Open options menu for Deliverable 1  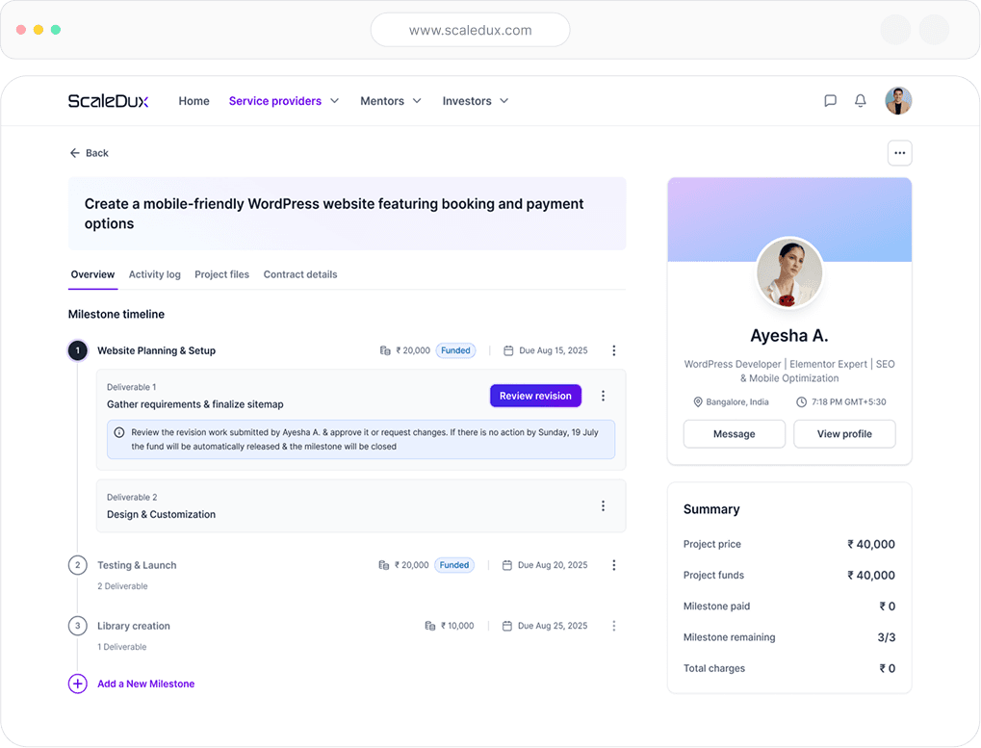603,396
